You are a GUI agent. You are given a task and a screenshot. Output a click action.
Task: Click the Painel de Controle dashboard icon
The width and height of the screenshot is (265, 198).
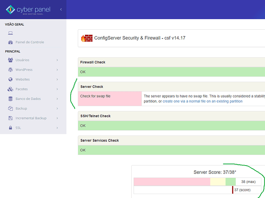[x=10, y=42]
